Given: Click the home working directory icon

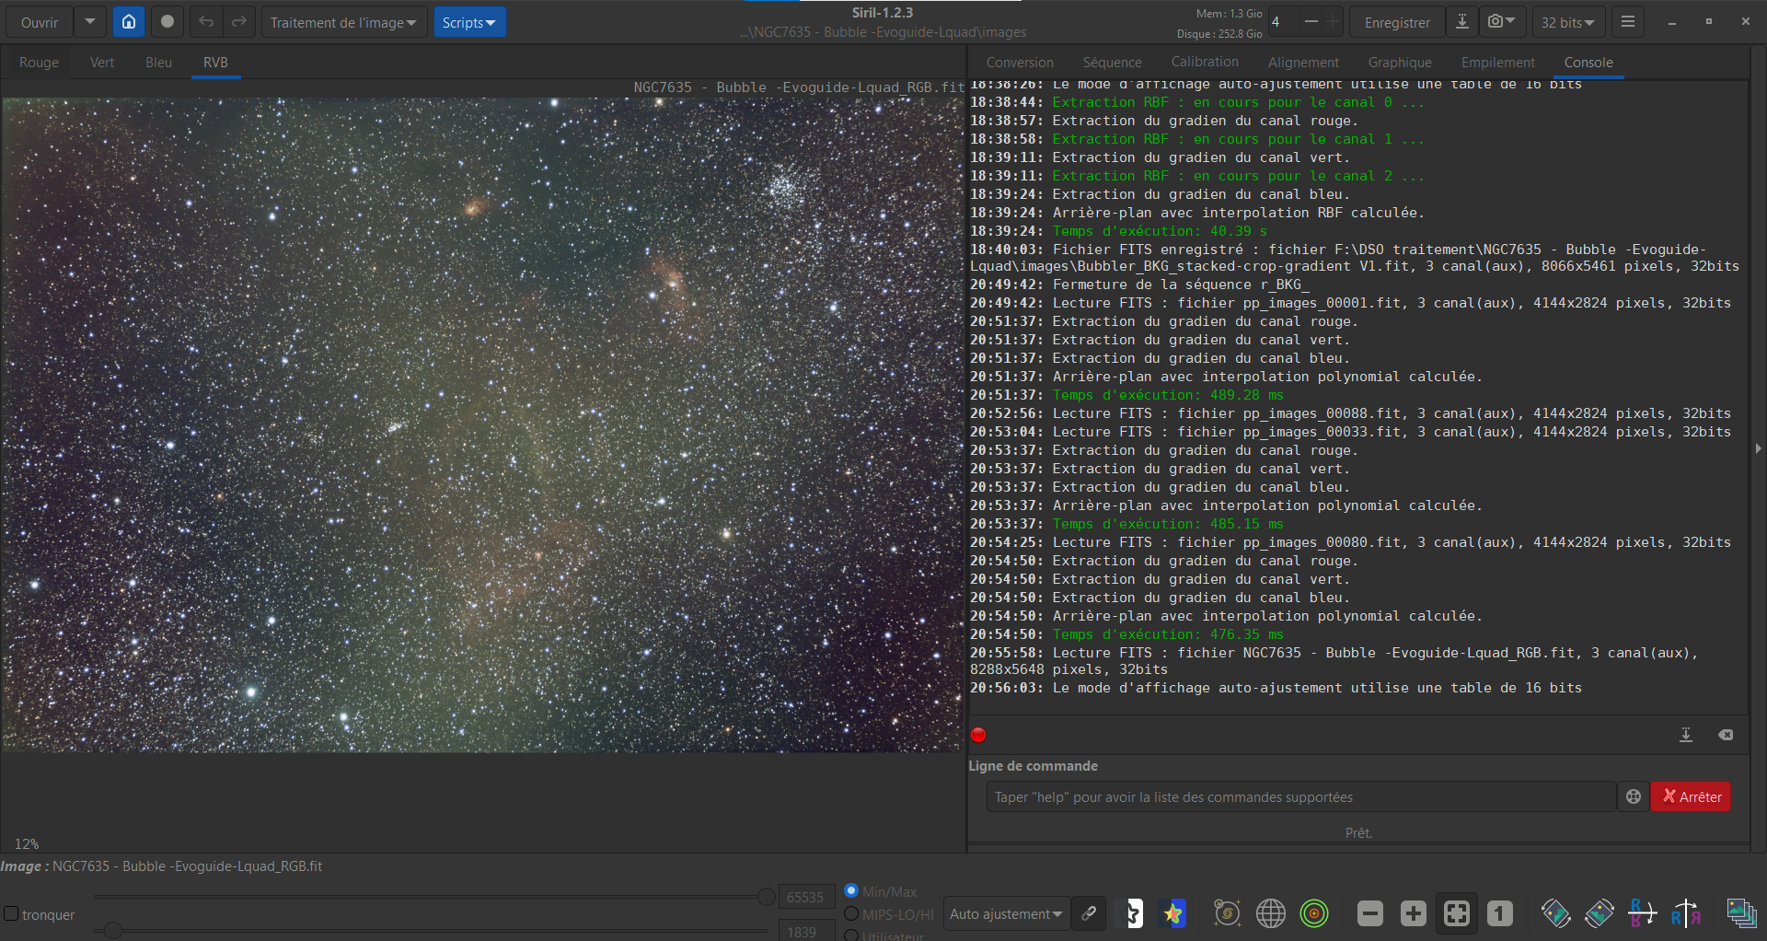Looking at the screenshot, I should point(129,22).
